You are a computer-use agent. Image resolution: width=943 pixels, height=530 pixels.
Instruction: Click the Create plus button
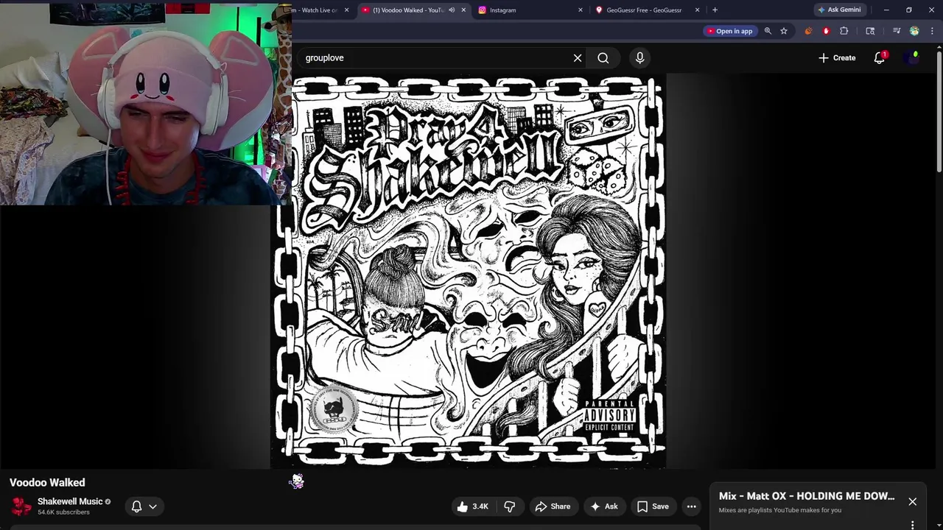[x=837, y=58]
